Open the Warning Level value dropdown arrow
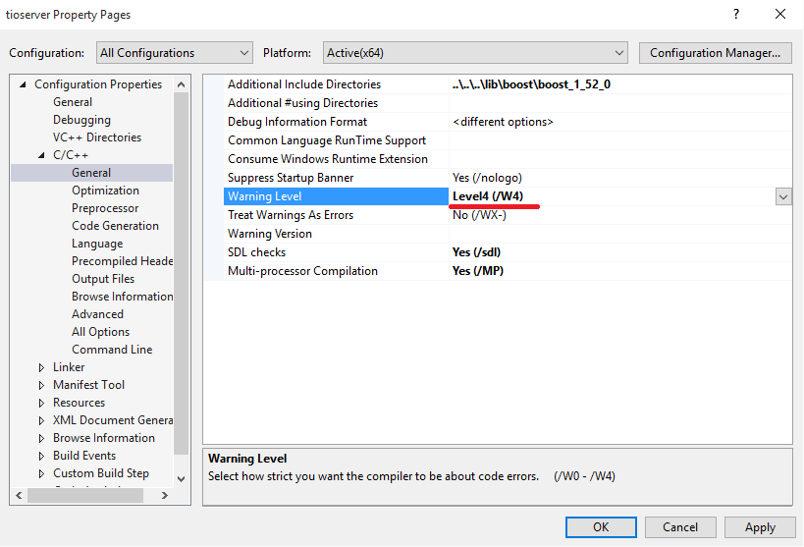 pos(783,196)
